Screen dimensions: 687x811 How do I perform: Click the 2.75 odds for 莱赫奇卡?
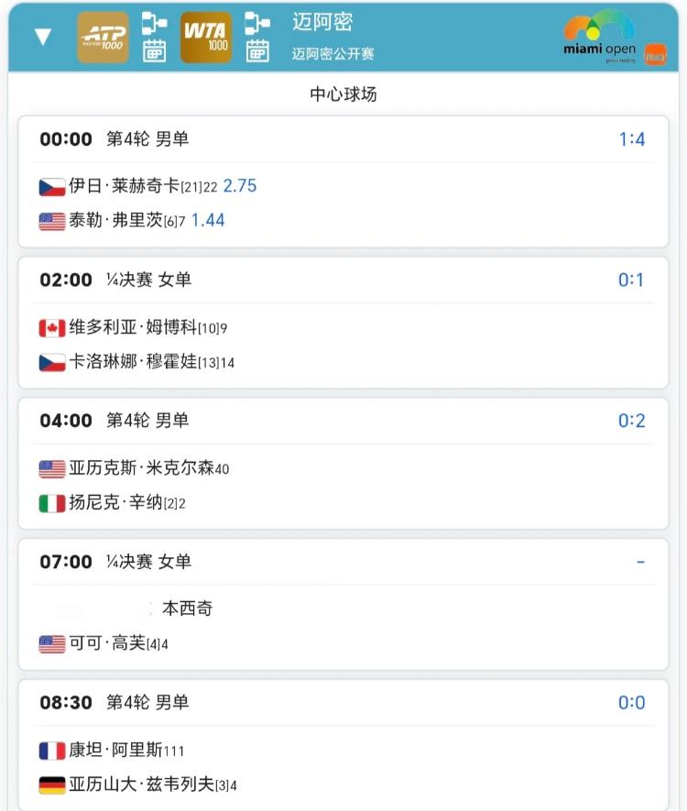(x=242, y=184)
